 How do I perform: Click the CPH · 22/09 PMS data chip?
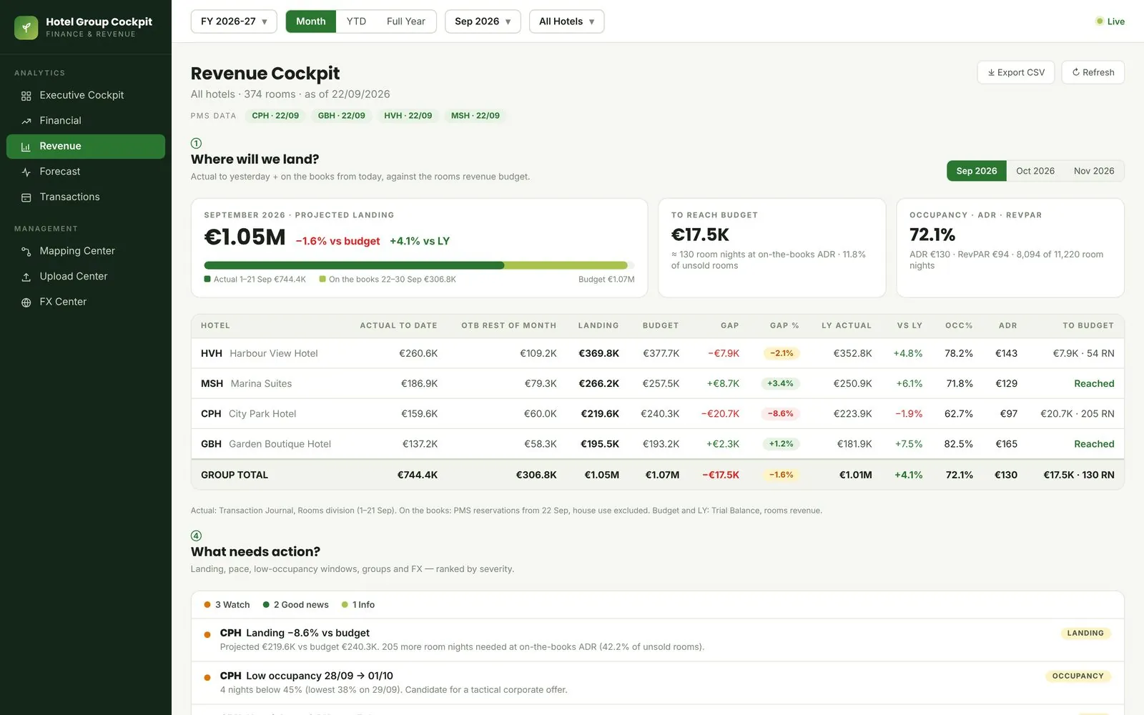(x=275, y=116)
